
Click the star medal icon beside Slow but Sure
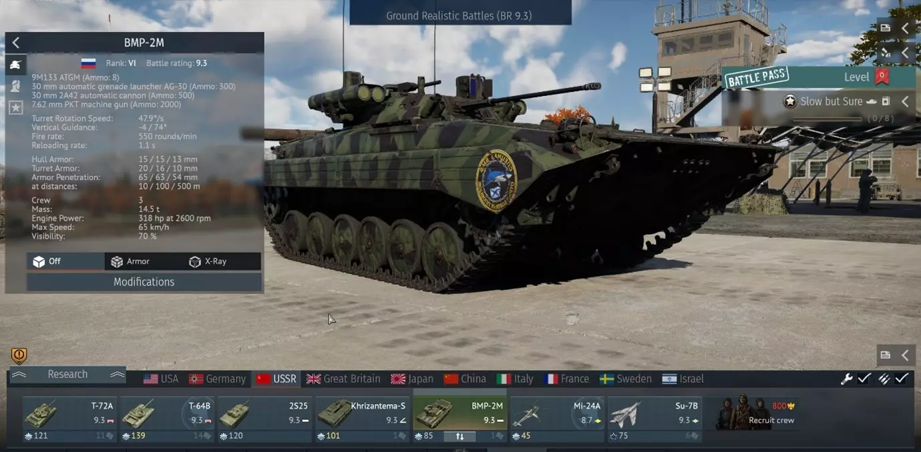(x=790, y=101)
